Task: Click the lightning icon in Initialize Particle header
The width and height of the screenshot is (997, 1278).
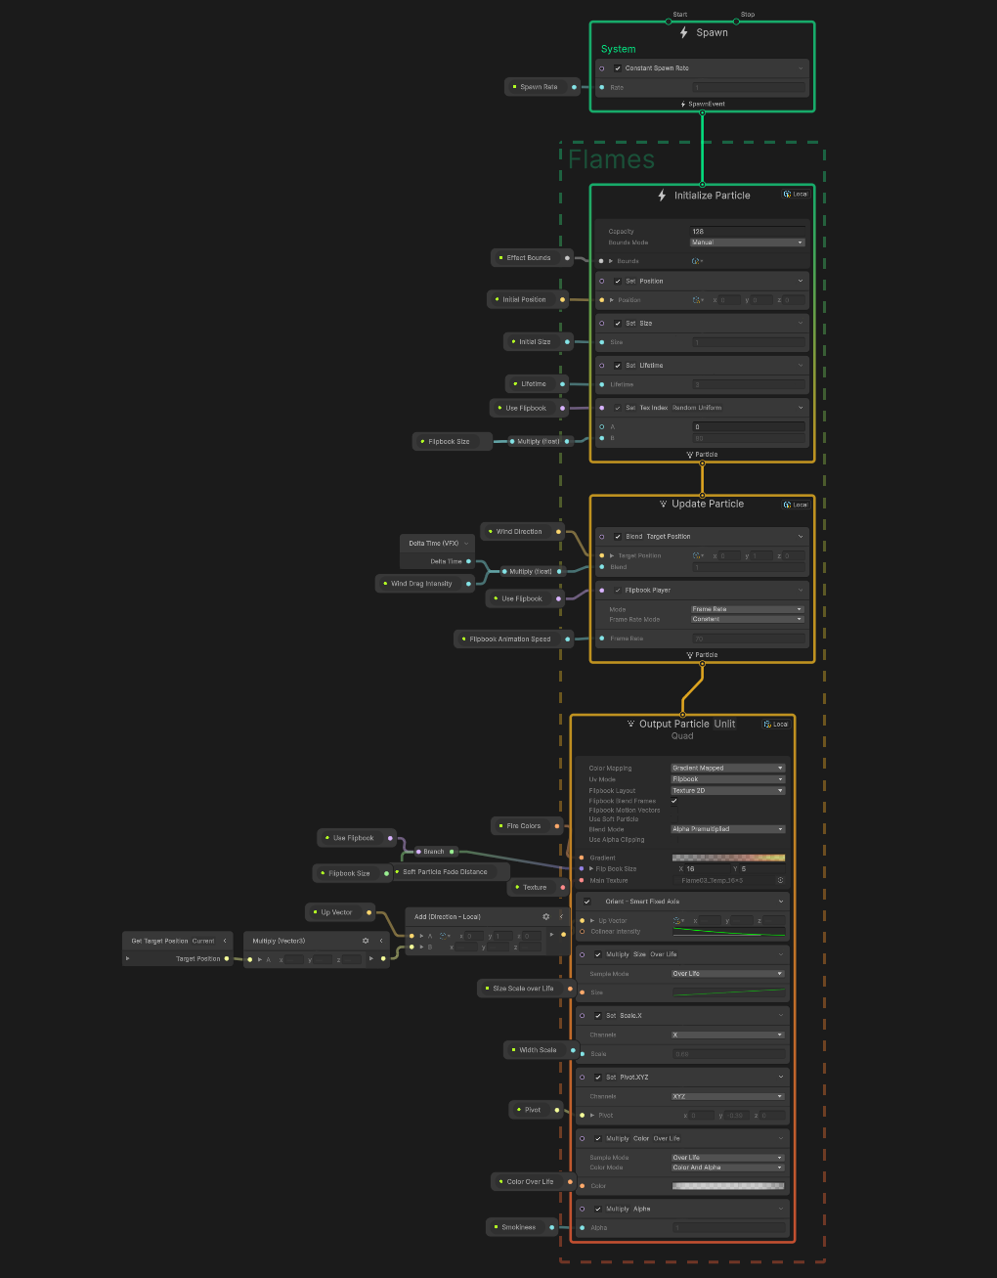Action: pos(661,196)
